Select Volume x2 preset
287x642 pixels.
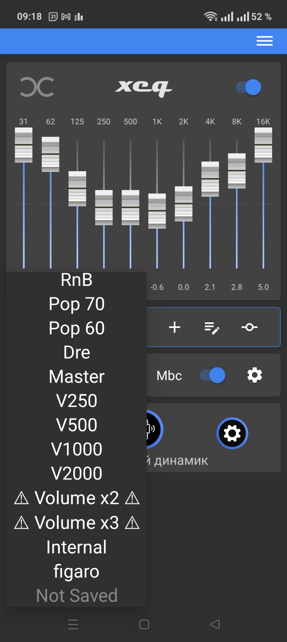click(x=77, y=498)
